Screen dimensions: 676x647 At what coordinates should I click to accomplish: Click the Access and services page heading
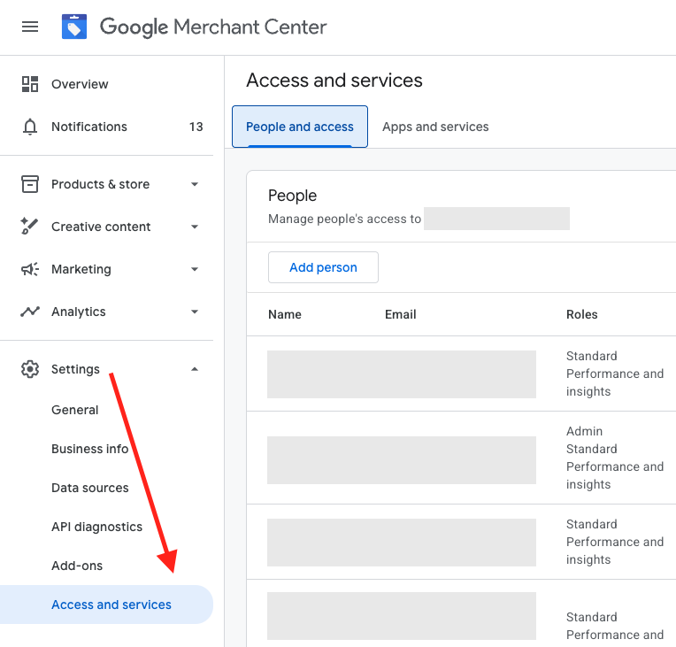click(x=334, y=81)
